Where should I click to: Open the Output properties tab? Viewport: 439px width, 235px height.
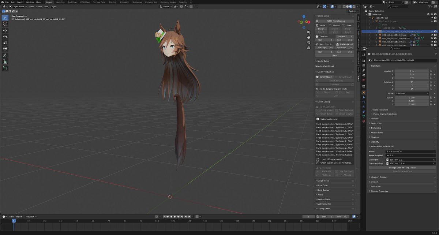(364, 66)
